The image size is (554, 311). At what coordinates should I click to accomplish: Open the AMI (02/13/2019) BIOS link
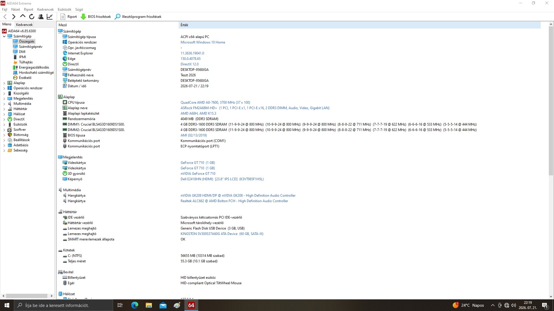pos(194,135)
